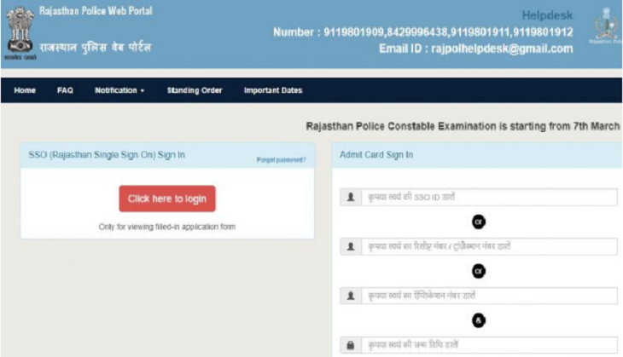Click the 'Rajasthan Police Web Portal' title
Image resolution: width=623 pixels, height=357 pixels.
(96, 11)
